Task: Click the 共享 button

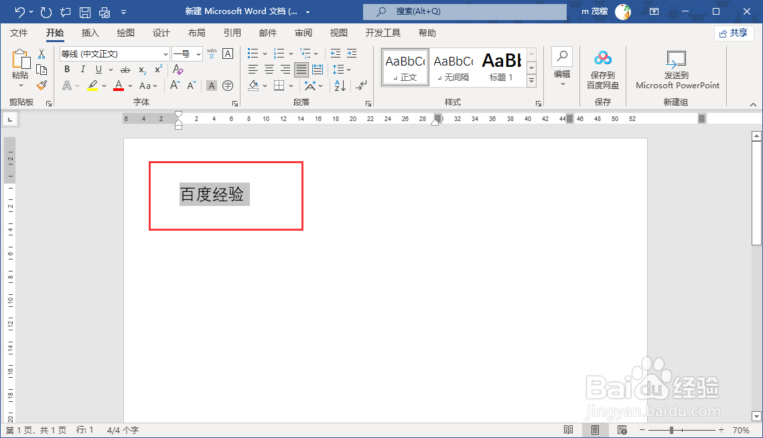Action: pyautogui.click(x=734, y=32)
